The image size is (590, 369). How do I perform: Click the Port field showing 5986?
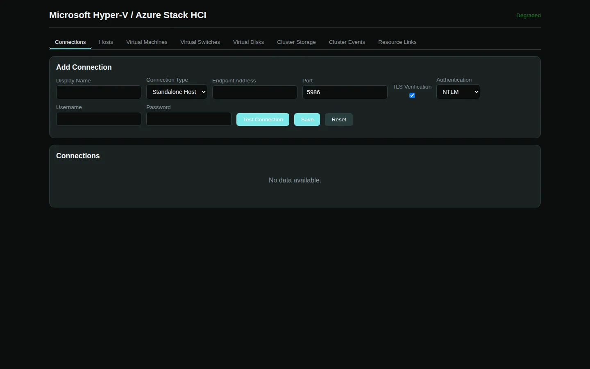[345, 92]
